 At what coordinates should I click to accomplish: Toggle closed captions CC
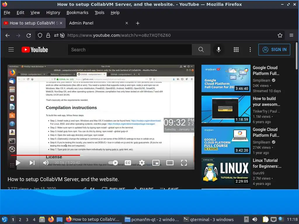tap(128, 163)
